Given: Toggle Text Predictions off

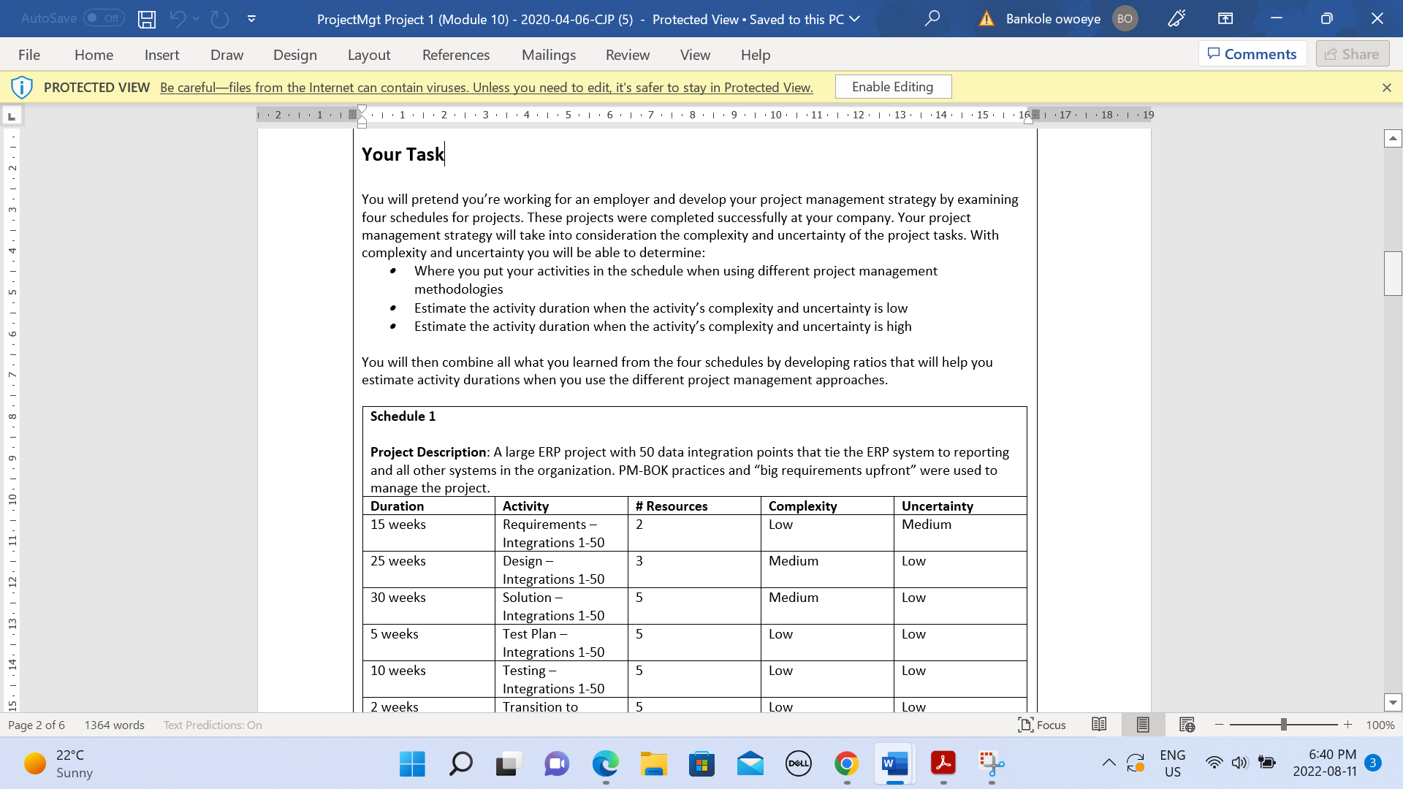Looking at the screenshot, I should click(x=212, y=725).
